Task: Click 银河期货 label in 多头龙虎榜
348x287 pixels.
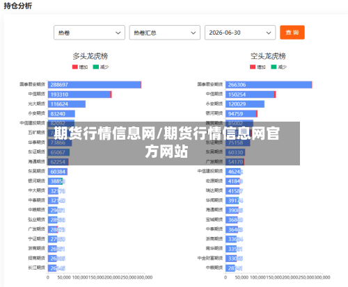Action: tap(36, 181)
